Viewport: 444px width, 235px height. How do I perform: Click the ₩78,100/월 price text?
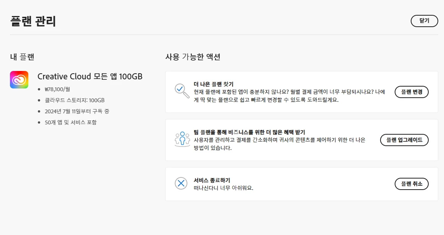click(57, 89)
